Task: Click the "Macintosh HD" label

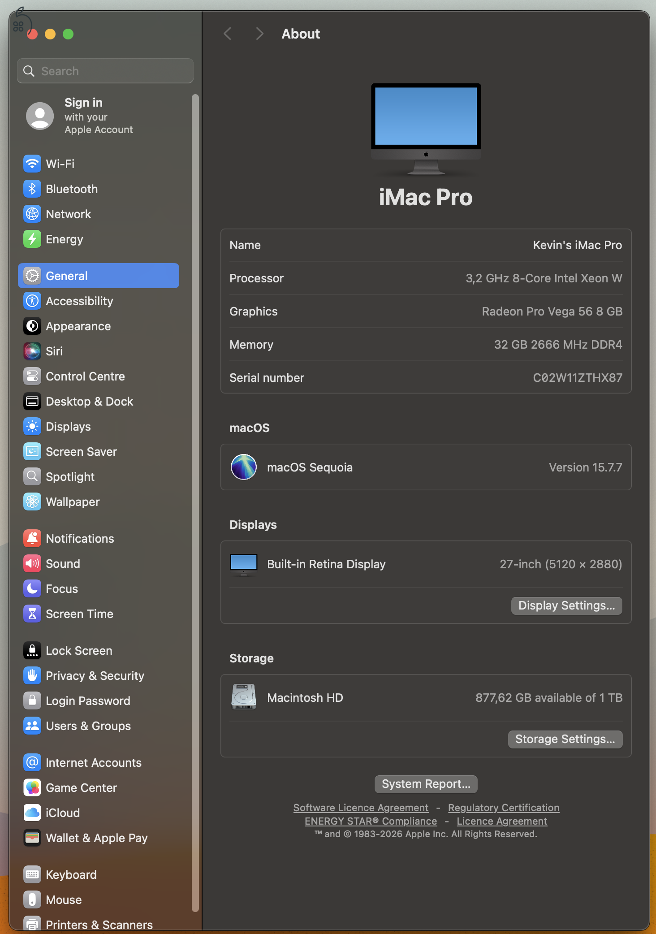Action: click(x=305, y=698)
